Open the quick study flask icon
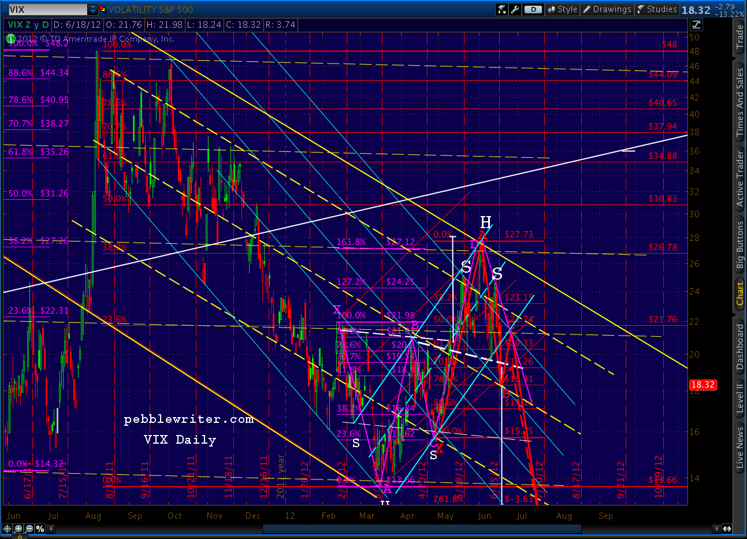This screenshot has height=539, width=747. [x=501, y=9]
